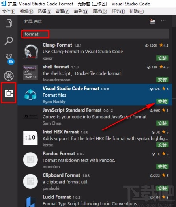Open the 选择(S) menu

point(45,11)
